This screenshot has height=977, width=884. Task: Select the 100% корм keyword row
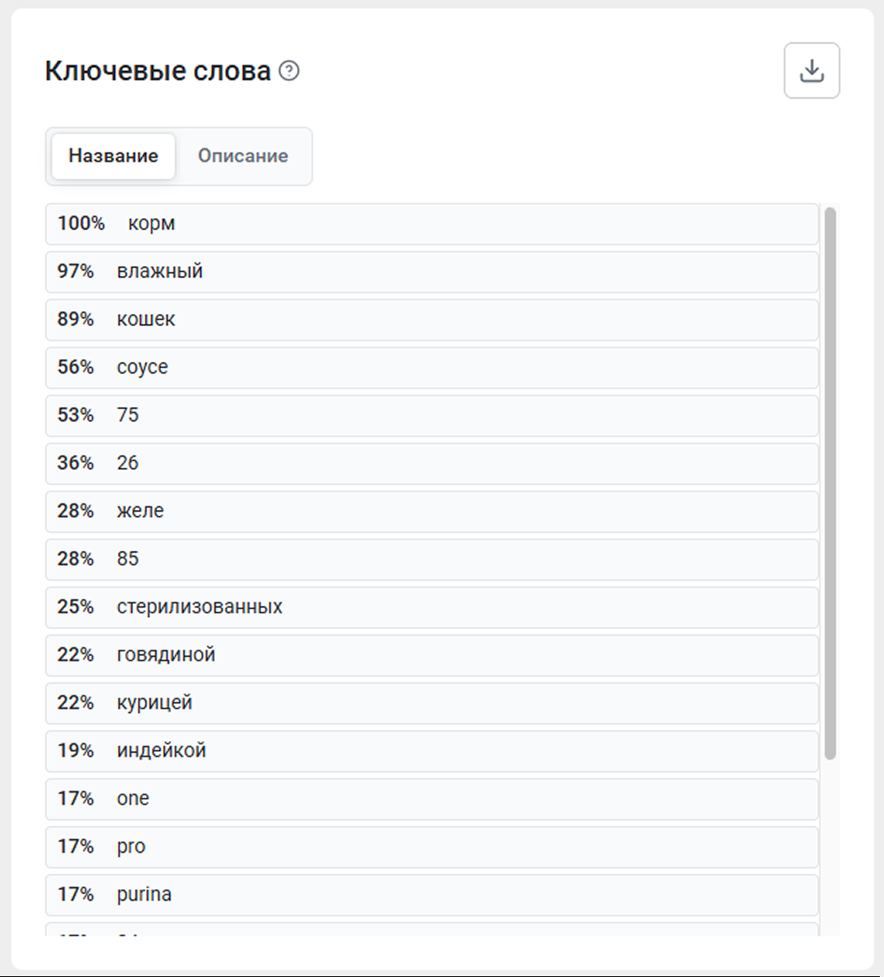(x=431, y=224)
